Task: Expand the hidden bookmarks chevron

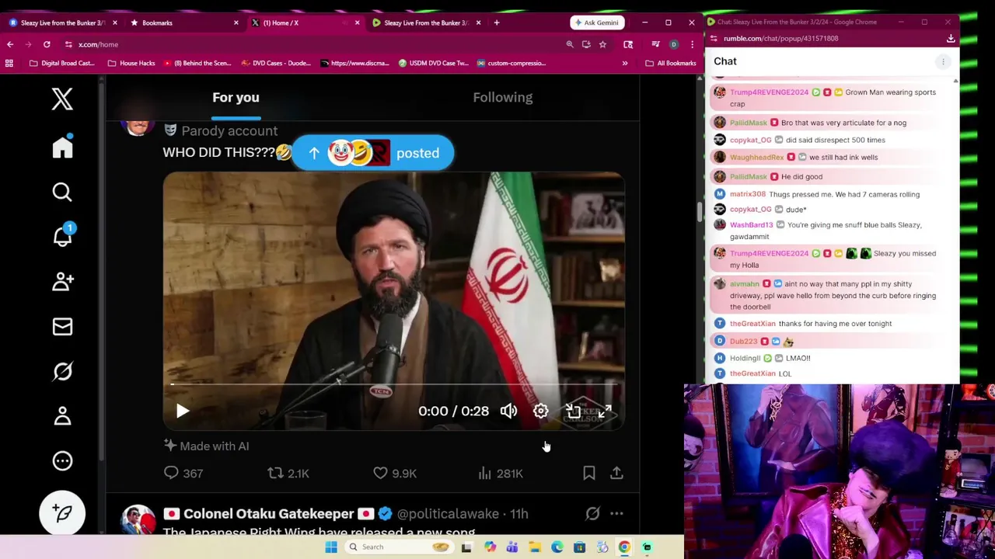Action: click(x=624, y=63)
